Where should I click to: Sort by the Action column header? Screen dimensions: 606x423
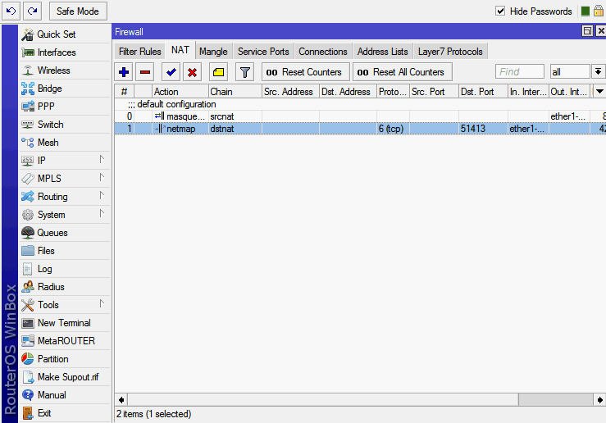click(180, 92)
